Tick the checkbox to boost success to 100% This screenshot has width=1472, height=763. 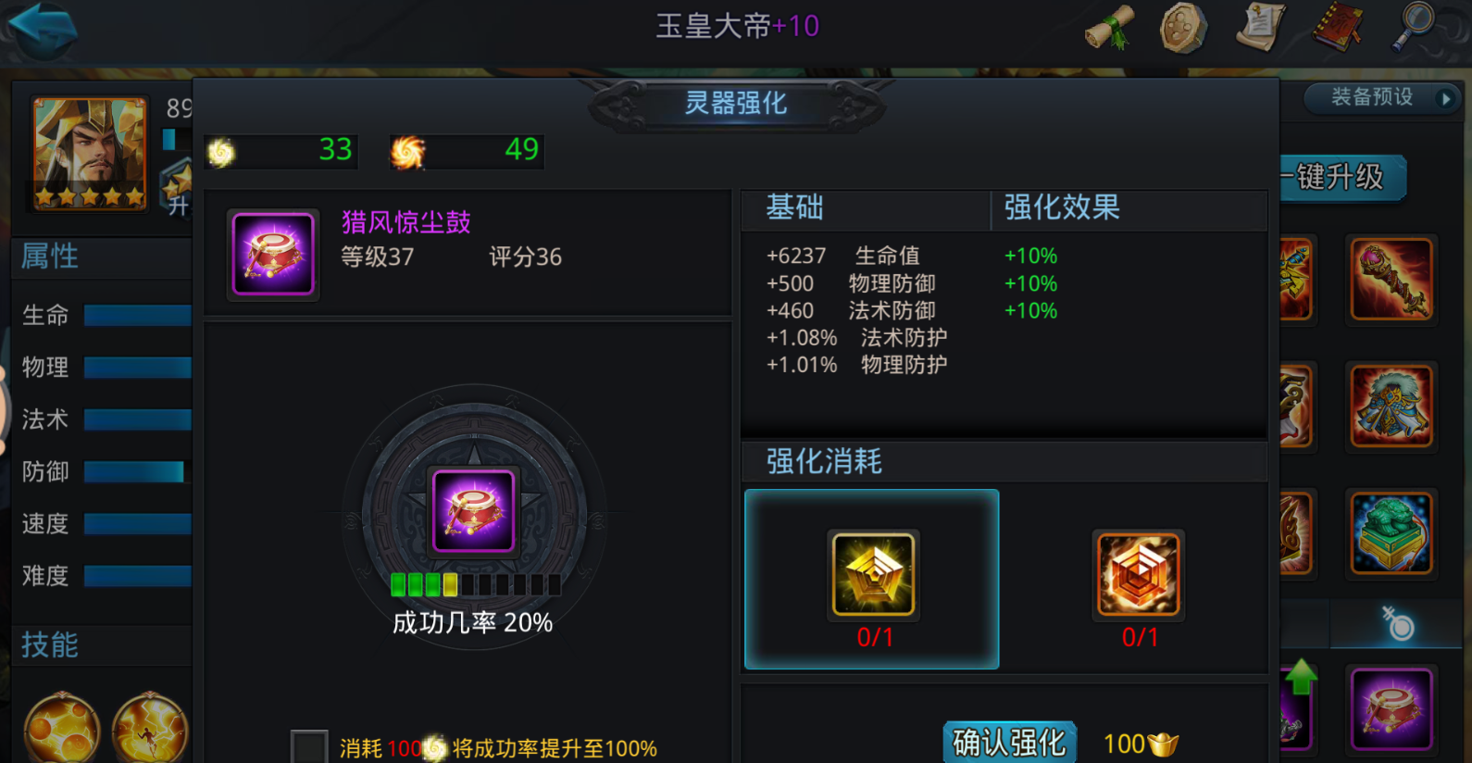[x=309, y=746]
